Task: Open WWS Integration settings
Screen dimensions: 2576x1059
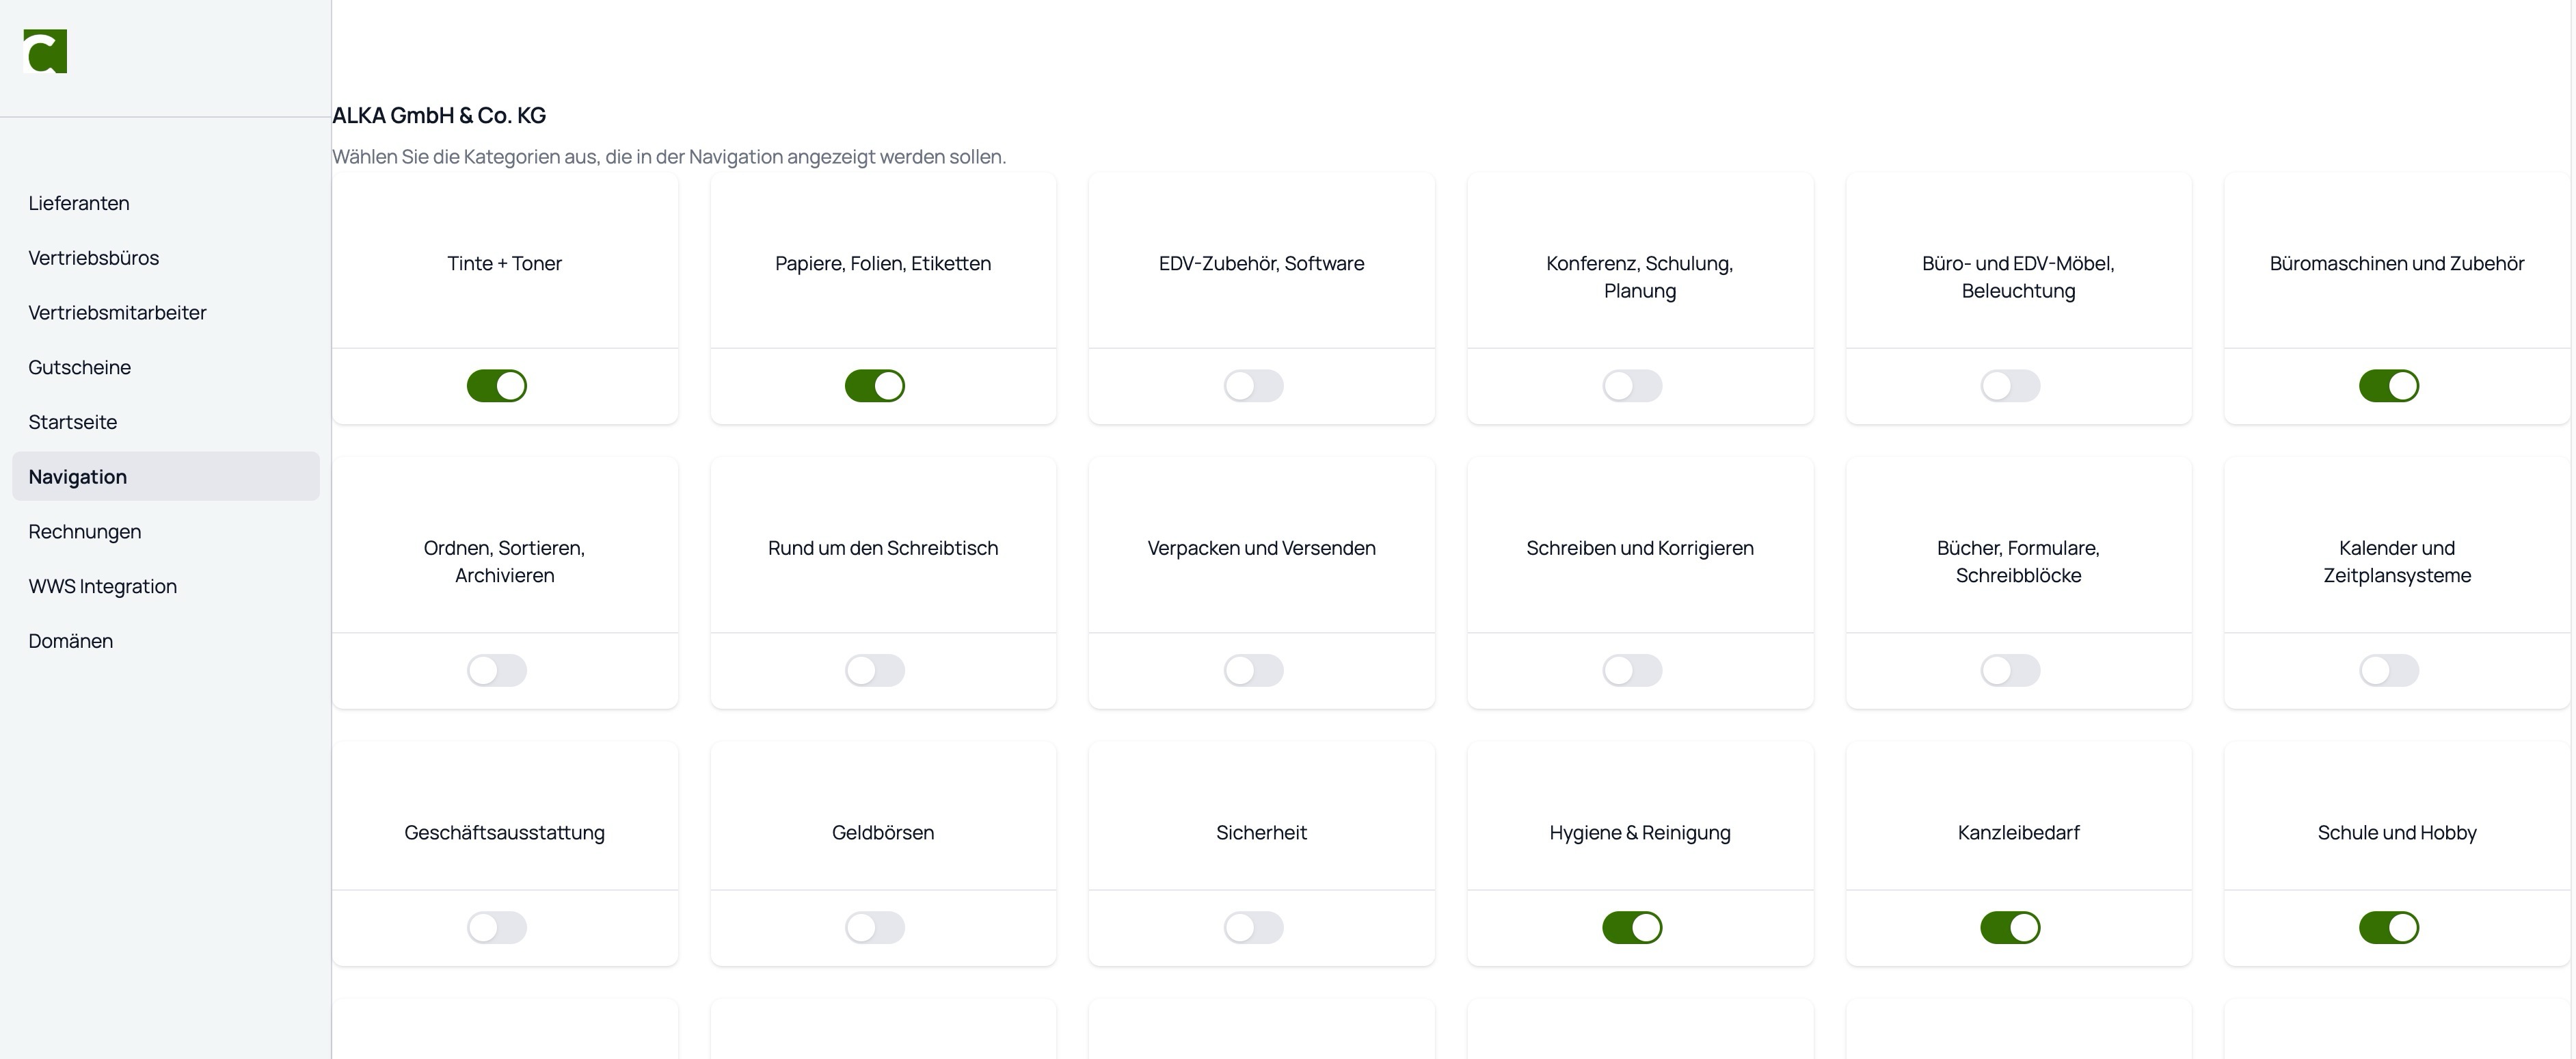Action: click(x=103, y=586)
